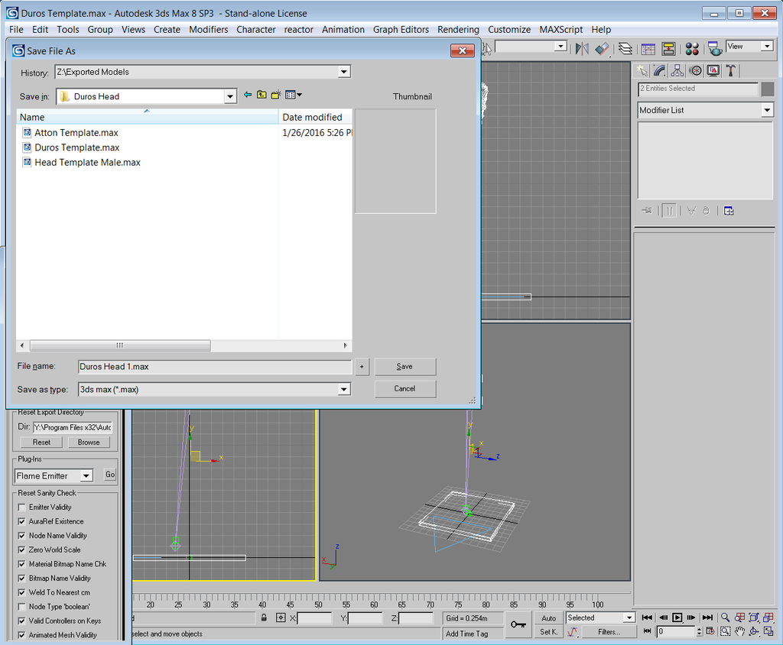This screenshot has height=645, width=783.
Task: Click Arc Rotate viewport icon
Action: pyautogui.click(x=754, y=631)
